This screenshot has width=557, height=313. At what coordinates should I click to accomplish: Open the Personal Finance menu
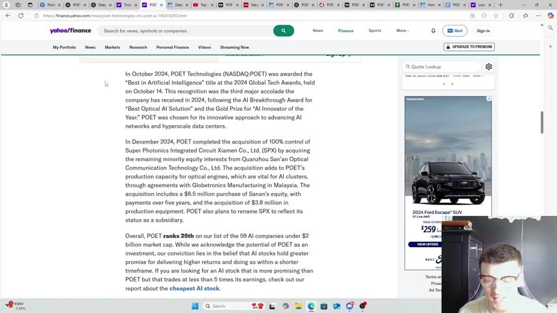pos(173,47)
